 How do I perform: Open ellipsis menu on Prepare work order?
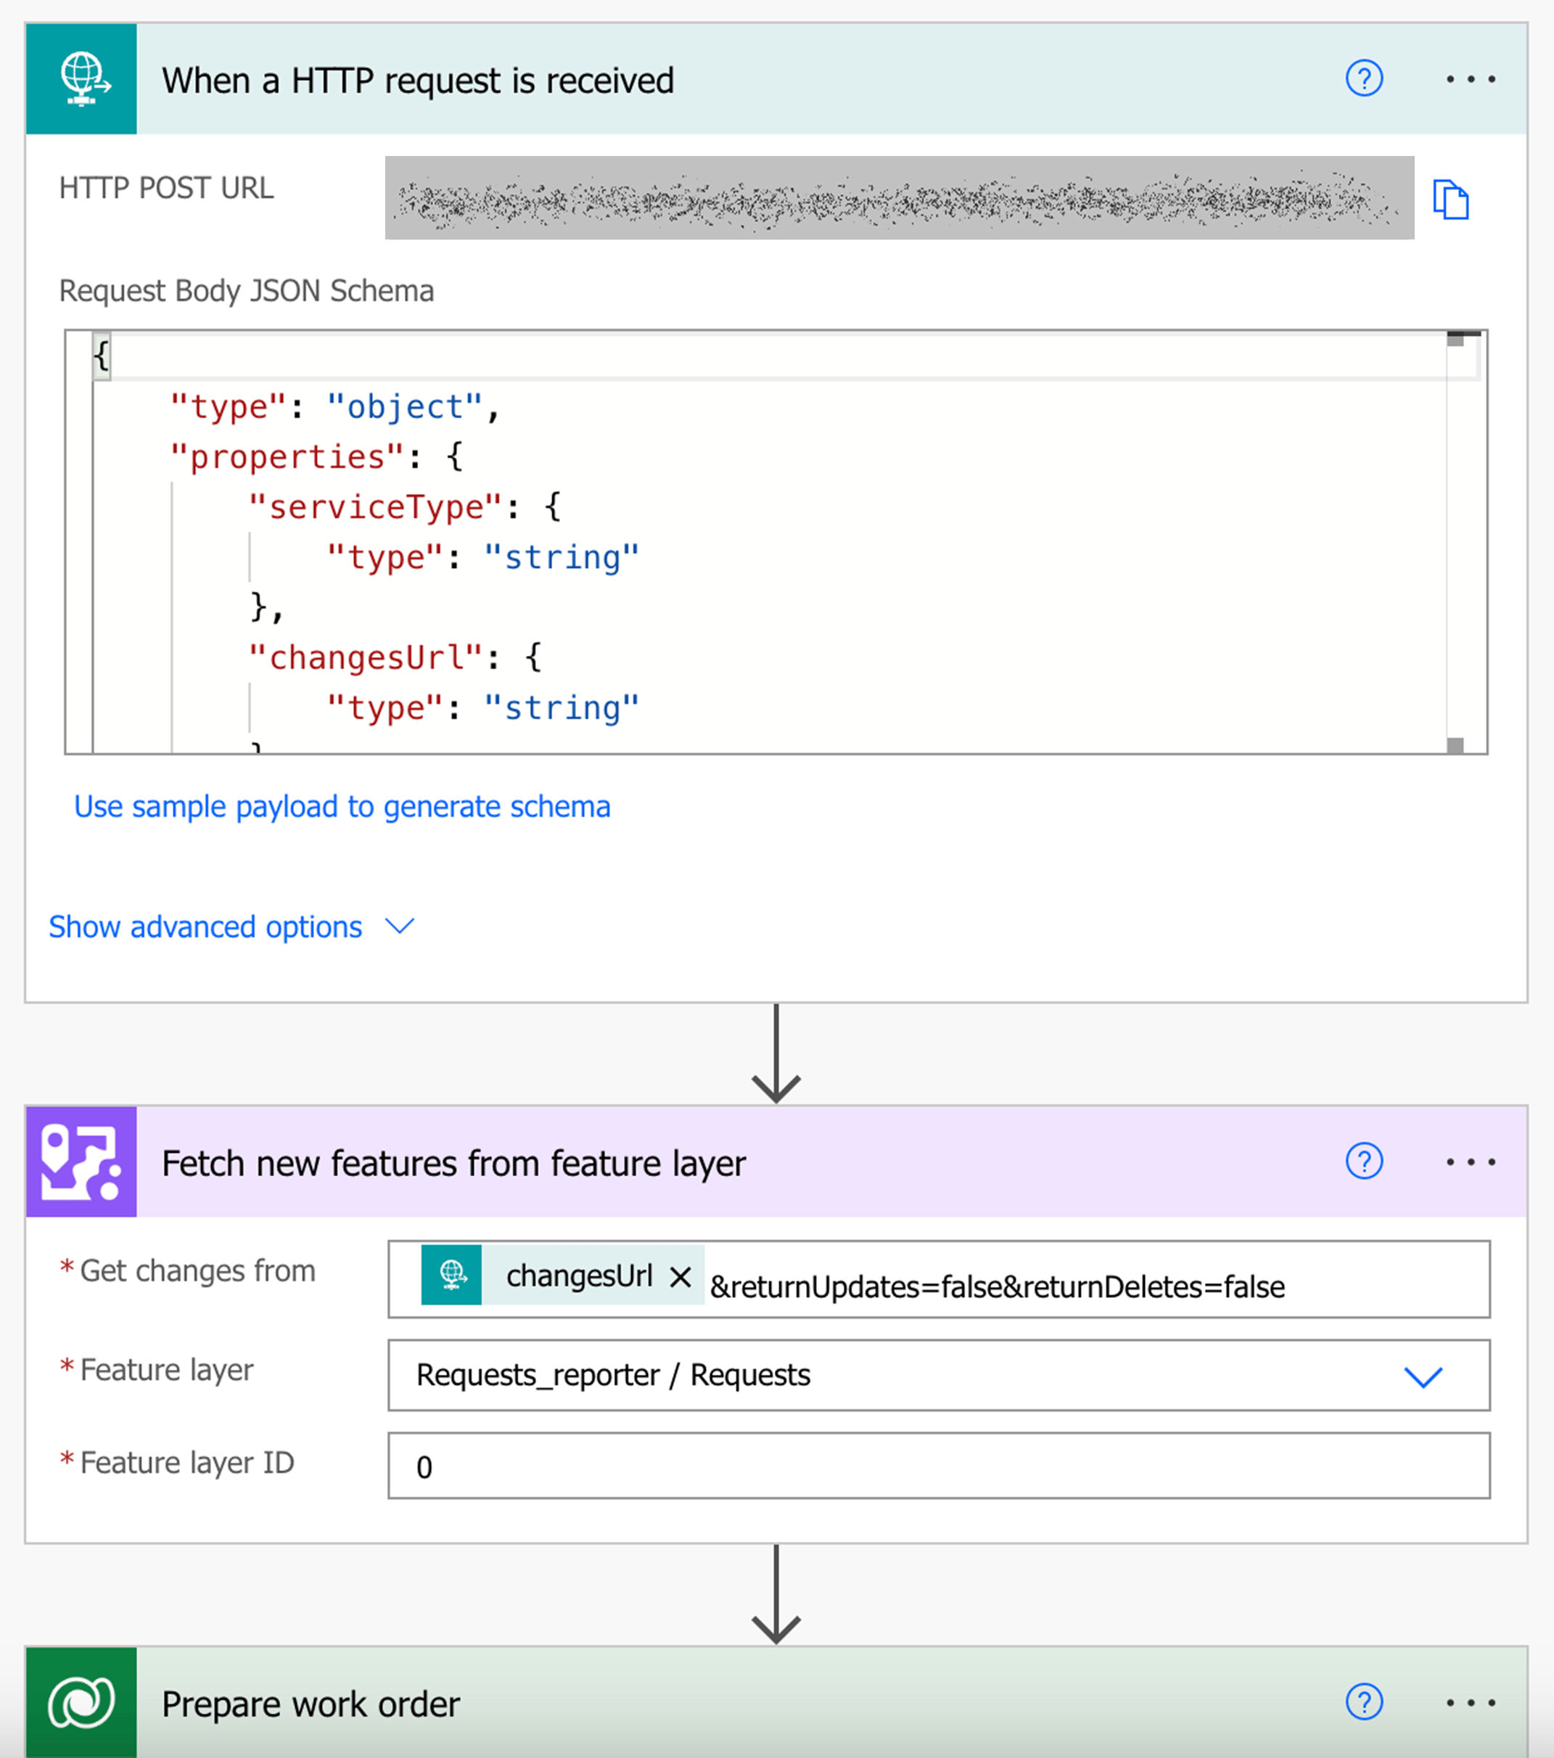coord(1470,1701)
